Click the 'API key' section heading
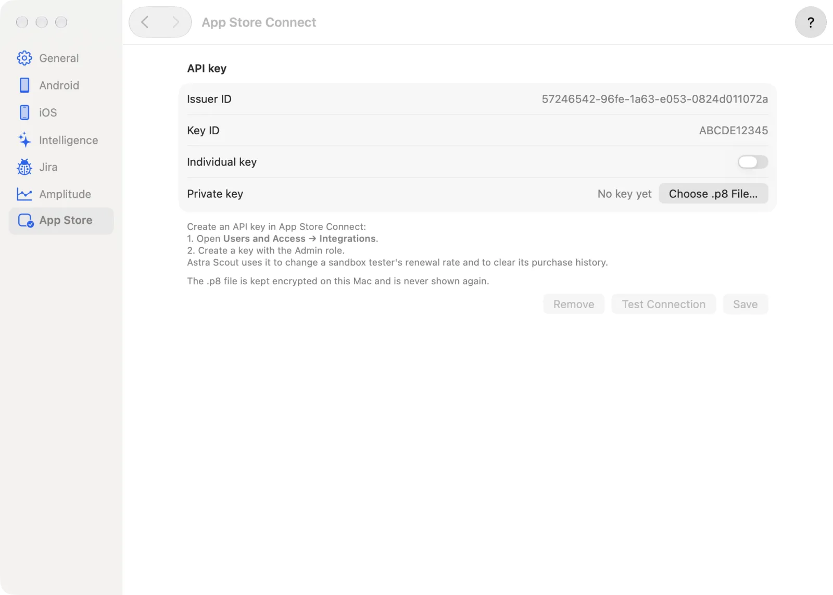The image size is (833, 595). click(x=207, y=69)
